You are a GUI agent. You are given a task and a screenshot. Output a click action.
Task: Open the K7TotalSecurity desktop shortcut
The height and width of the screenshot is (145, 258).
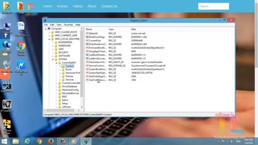[x=7, y=106]
